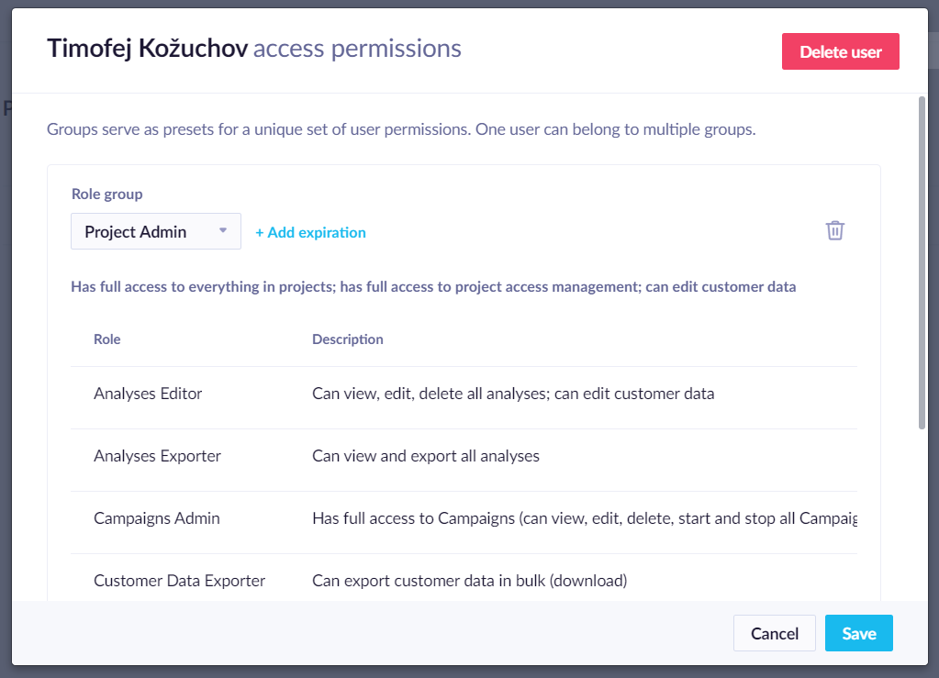Click the red Delete user button
This screenshot has width=939, height=678.
(x=840, y=51)
